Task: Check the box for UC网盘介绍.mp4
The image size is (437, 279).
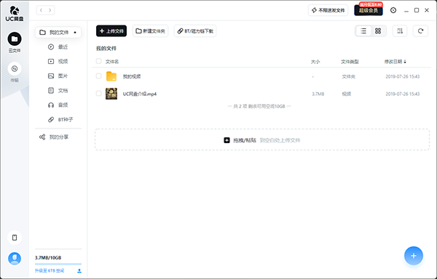Action: [x=98, y=94]
